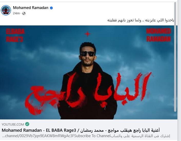Click the red ELBABA RAGE'3 thumbnail text
The width and height of the screenshot is (181, 141).
[x=15, y=35]
